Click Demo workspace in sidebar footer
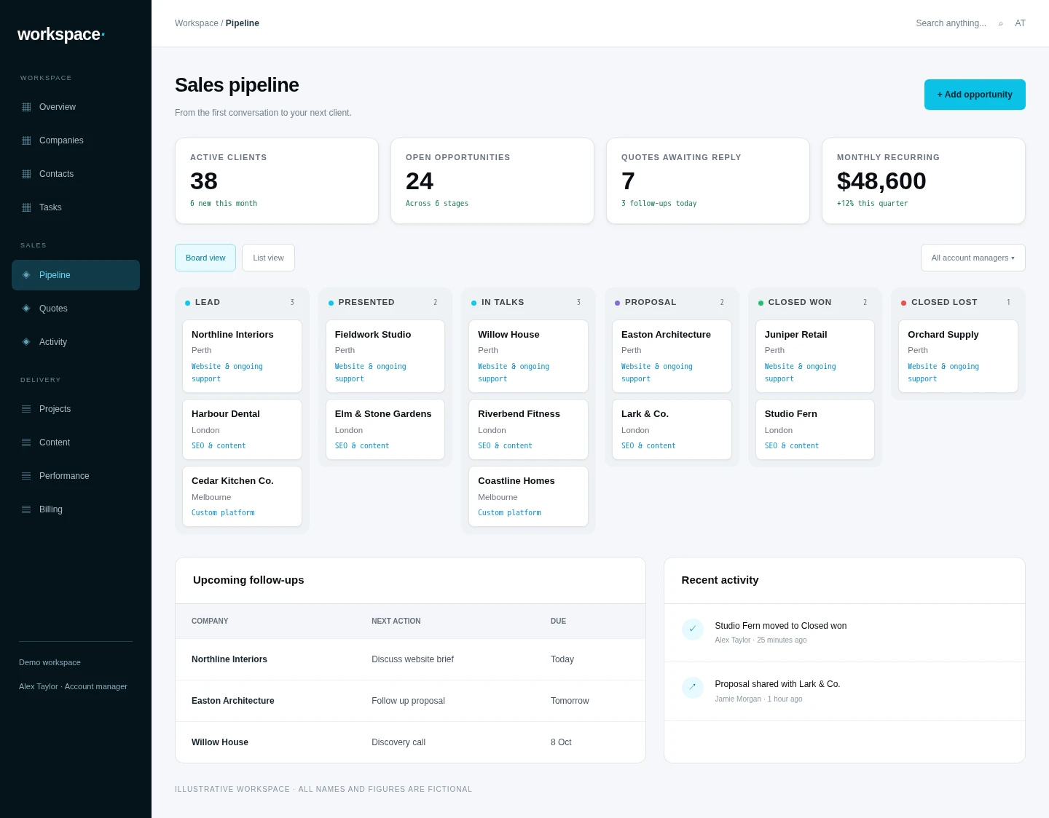The image size is (1049, 818). coord(50,662)
